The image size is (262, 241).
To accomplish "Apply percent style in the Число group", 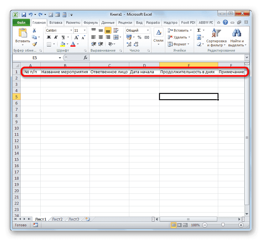I will (139, 37).
